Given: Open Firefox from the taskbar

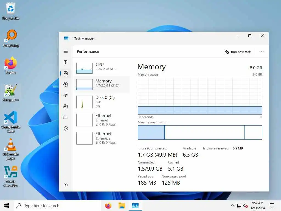Looking at the screenshot, I should point(108,206).
